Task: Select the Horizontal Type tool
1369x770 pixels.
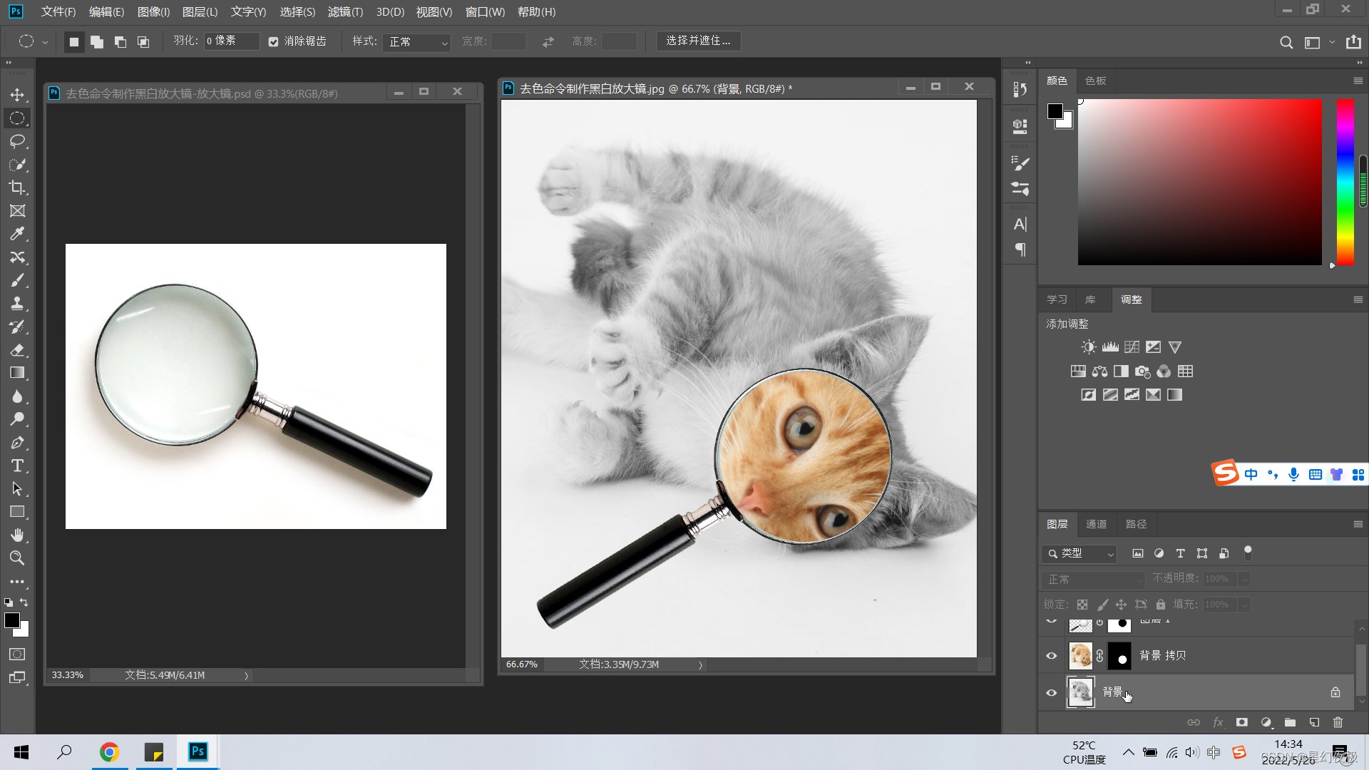Action: [x=17, y=466]
